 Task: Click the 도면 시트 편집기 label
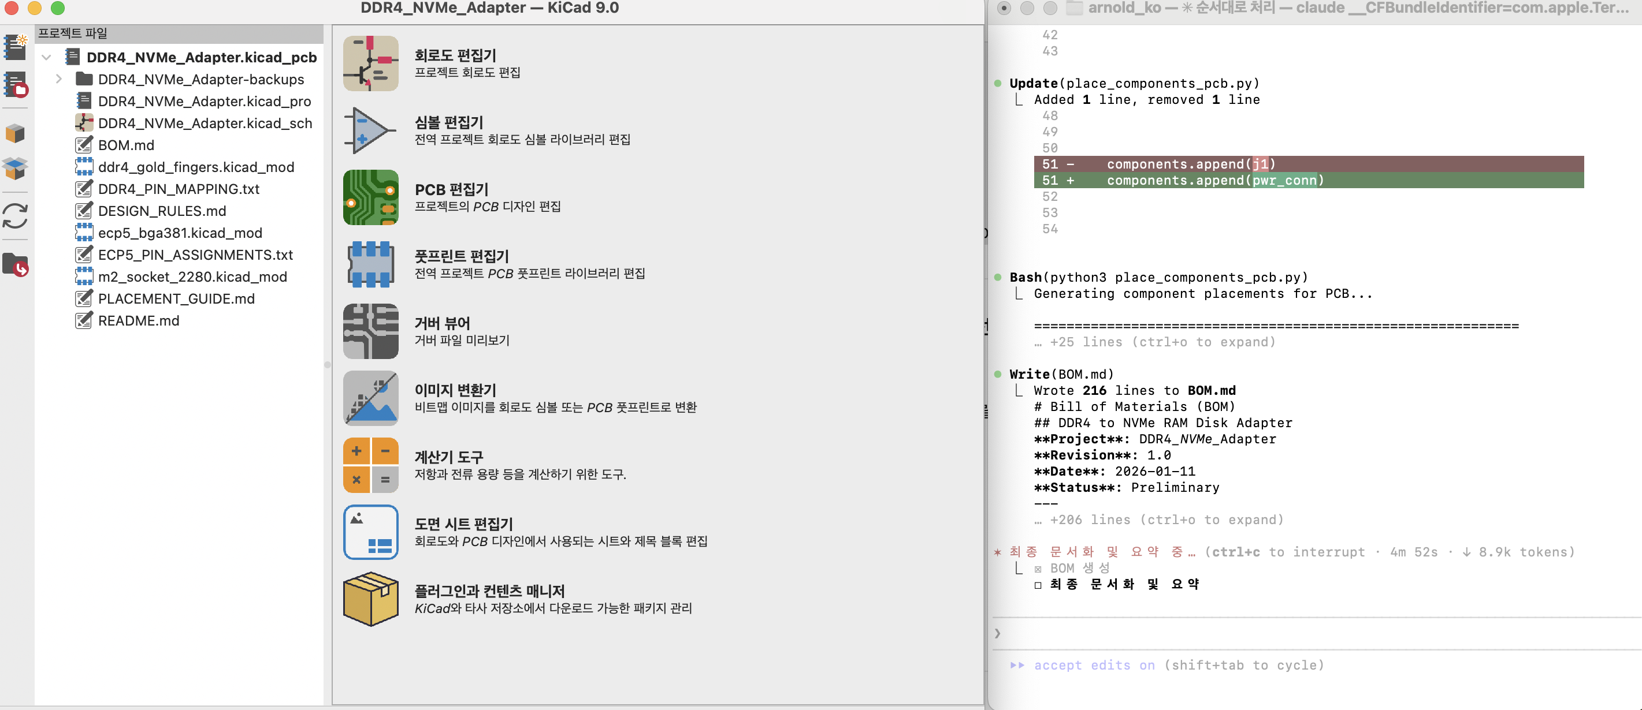coord(463,524)
